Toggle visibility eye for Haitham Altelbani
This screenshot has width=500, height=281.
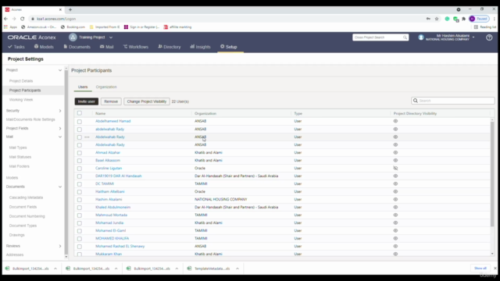395,191
